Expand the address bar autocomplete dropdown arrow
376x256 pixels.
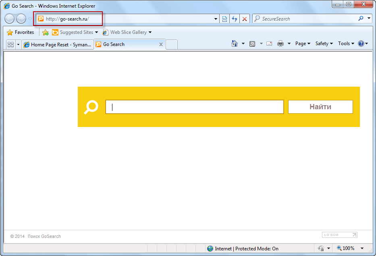click(x=216, y=19)
